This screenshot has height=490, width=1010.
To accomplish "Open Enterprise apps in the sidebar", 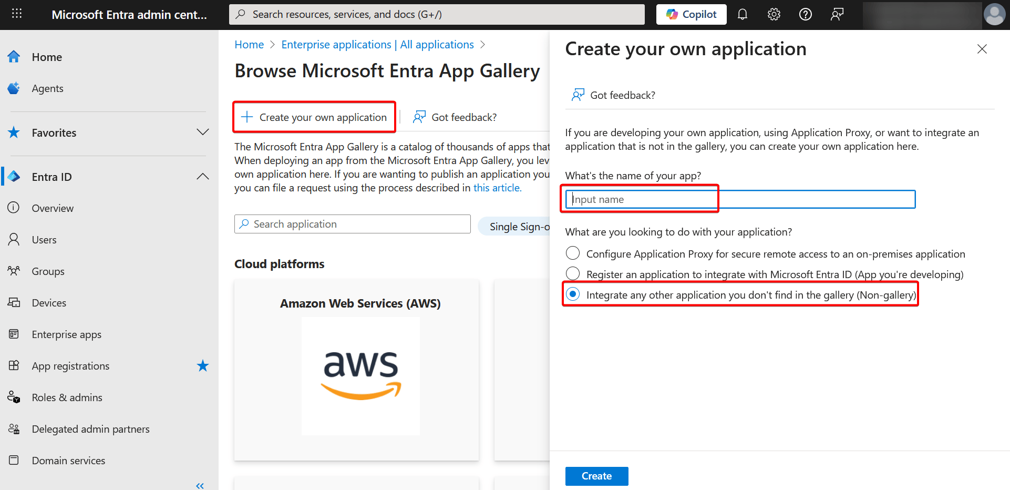I will (67, 334).
